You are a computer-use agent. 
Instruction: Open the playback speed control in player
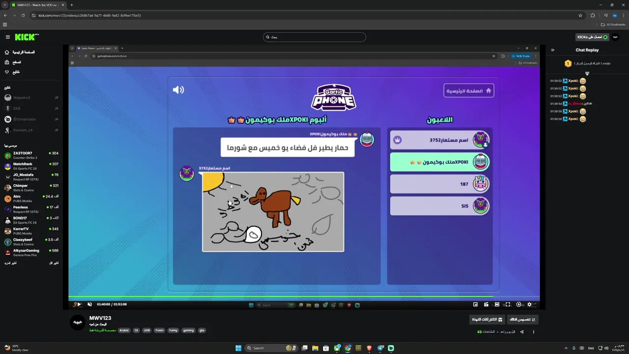[518, 304]
